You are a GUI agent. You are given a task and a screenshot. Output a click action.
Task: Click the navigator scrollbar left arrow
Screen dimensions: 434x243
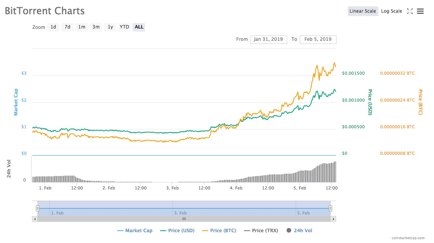point(35,219)
